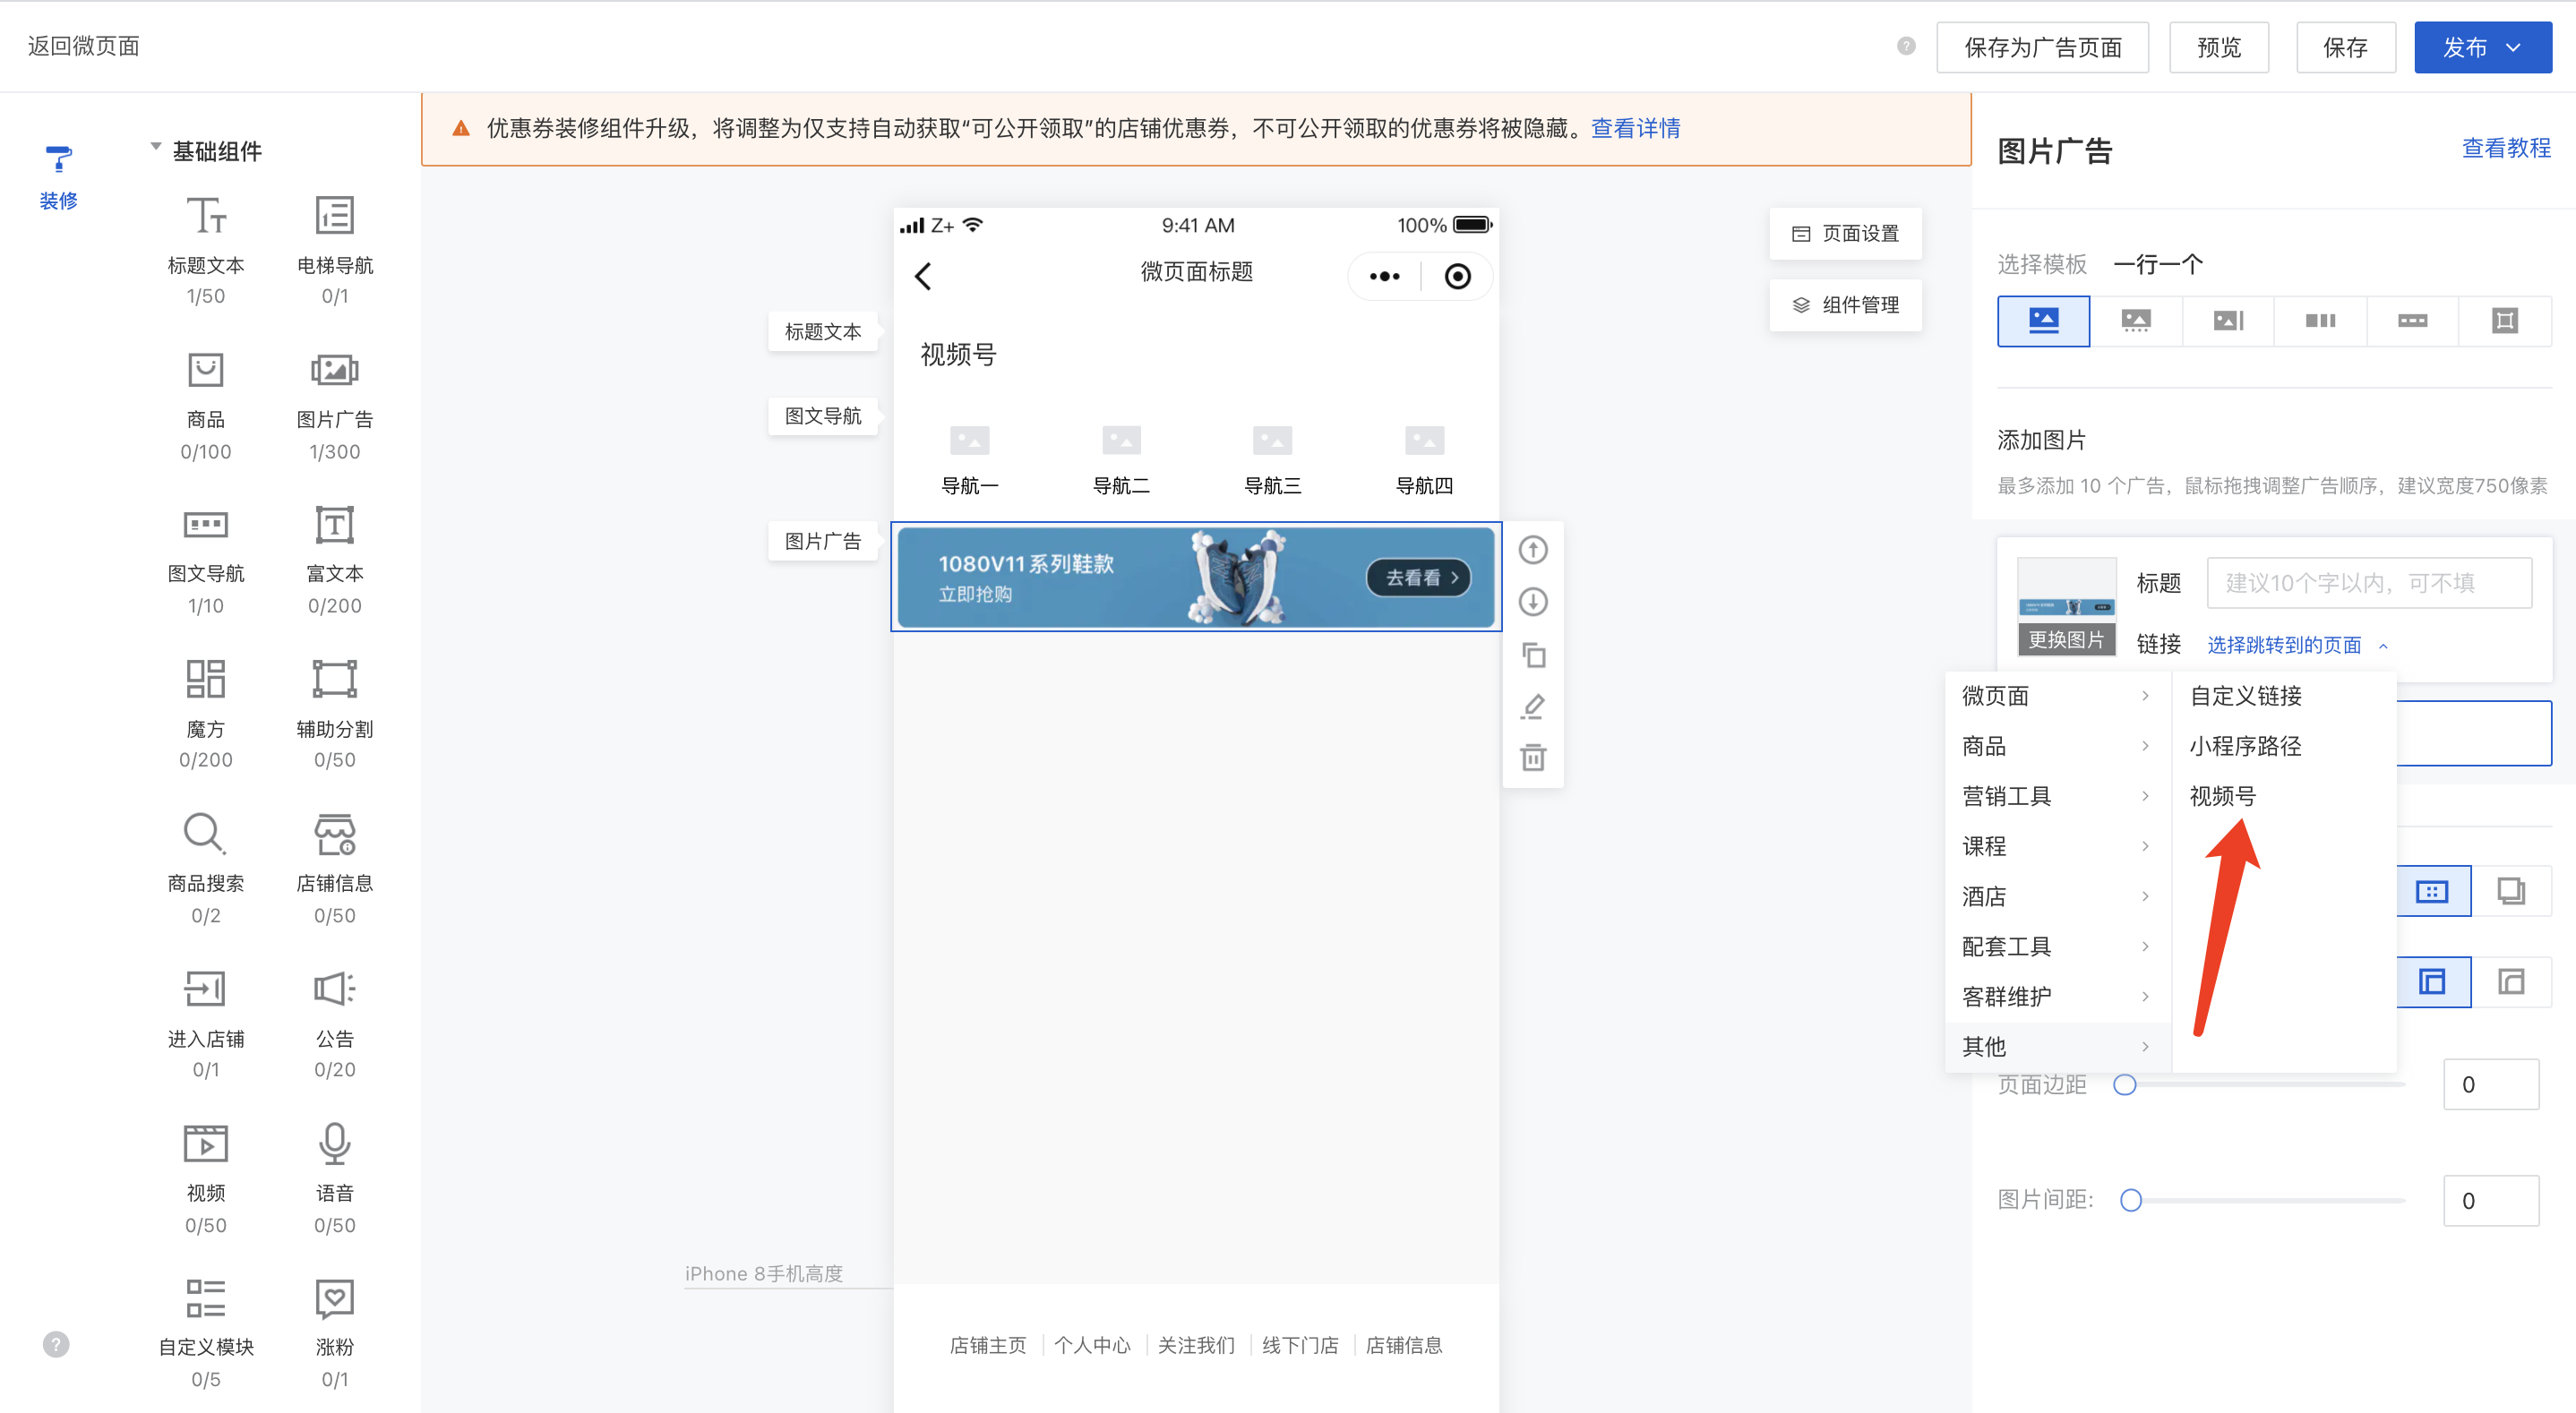Move component down with arrow icon

click(1533, 602)
